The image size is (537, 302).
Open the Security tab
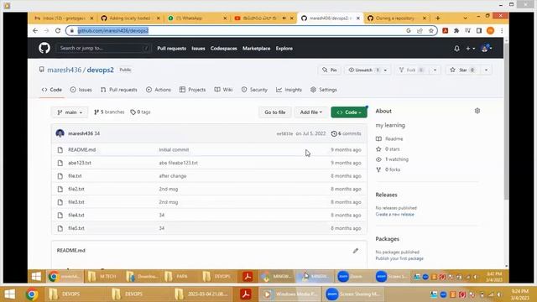click(x=254, y=90)
